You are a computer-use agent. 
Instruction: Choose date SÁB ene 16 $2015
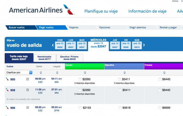coord(137,45)
